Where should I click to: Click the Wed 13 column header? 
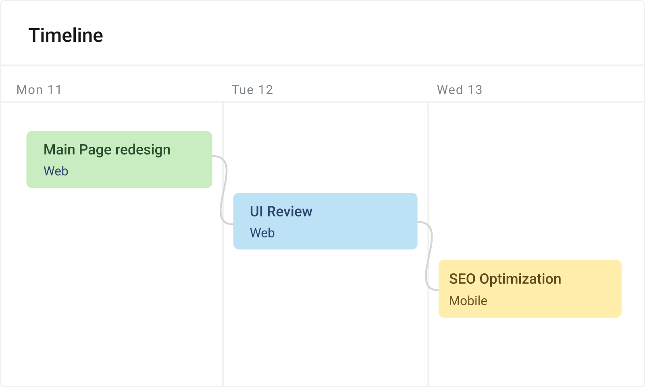pyautogui.click(x=460, y=89)
